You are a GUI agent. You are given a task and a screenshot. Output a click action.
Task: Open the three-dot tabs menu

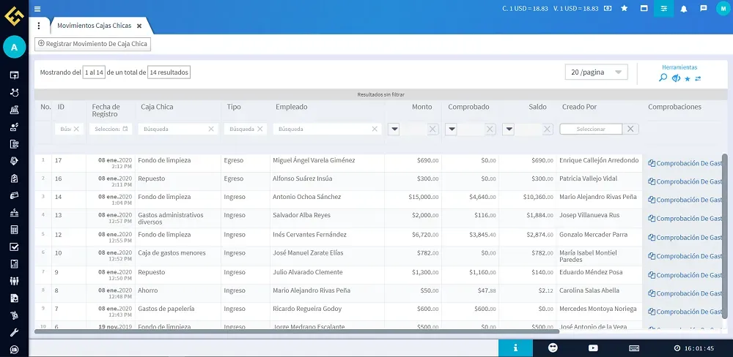(39, 26)
